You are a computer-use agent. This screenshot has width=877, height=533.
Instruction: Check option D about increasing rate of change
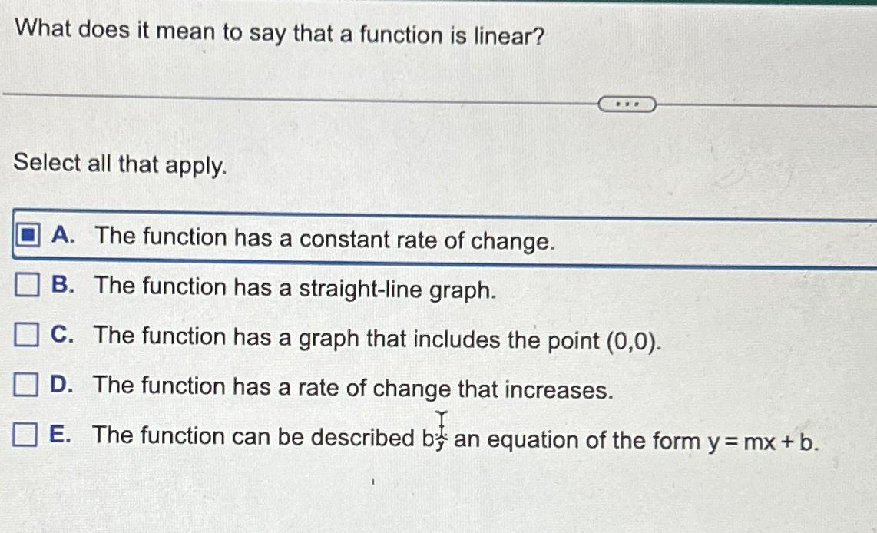[26, 384]
